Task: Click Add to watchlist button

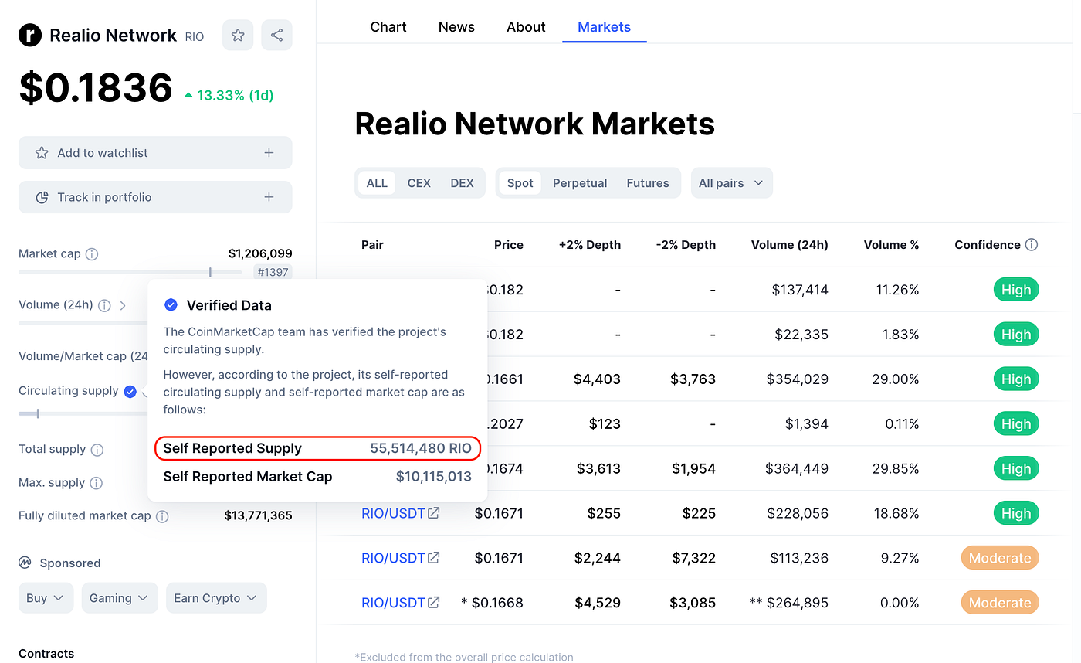Action: click(155, 153)
